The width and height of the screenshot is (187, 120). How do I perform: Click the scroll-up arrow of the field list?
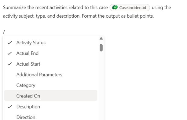[101, 38]
